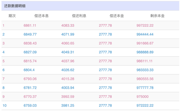Image resolution: width=180 pixels, height=111 pixels.
Task: Click remaining principal 988888.89
Action: pyautogui.click(x=145, y=52)
